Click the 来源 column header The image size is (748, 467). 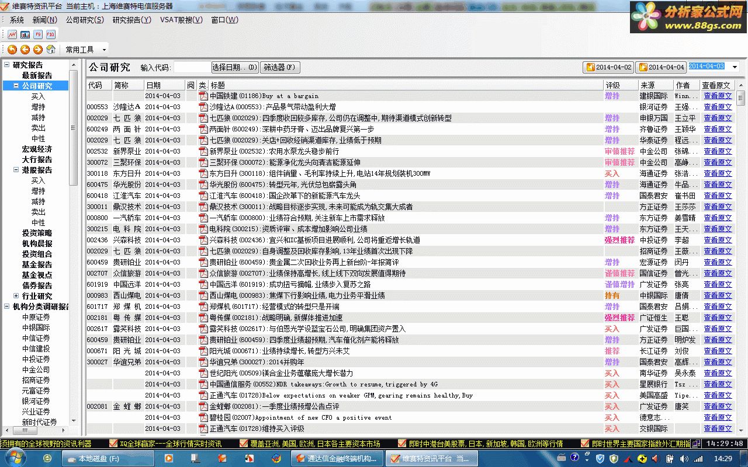(x=656, y=85)
